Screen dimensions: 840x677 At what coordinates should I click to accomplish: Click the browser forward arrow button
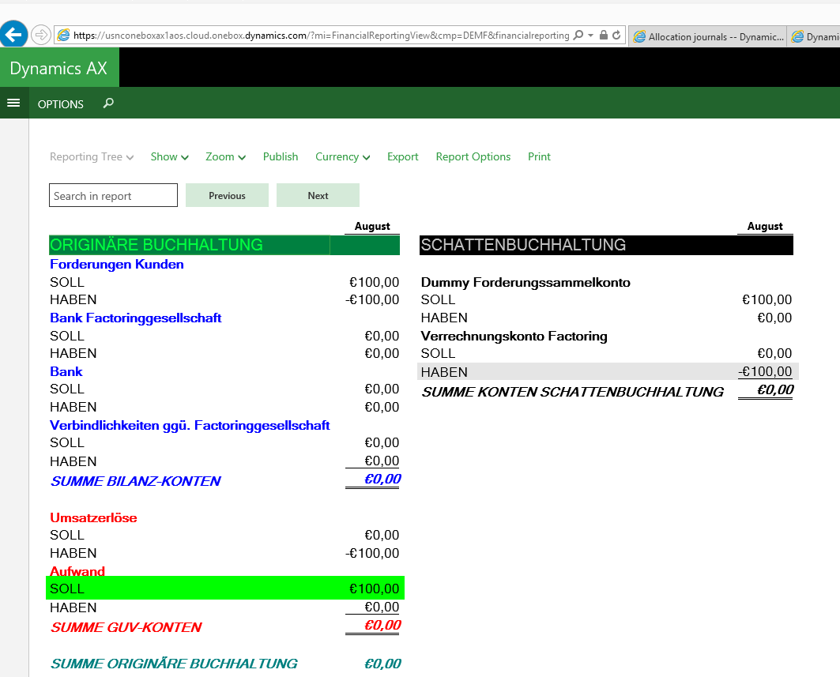click(41, 35)
